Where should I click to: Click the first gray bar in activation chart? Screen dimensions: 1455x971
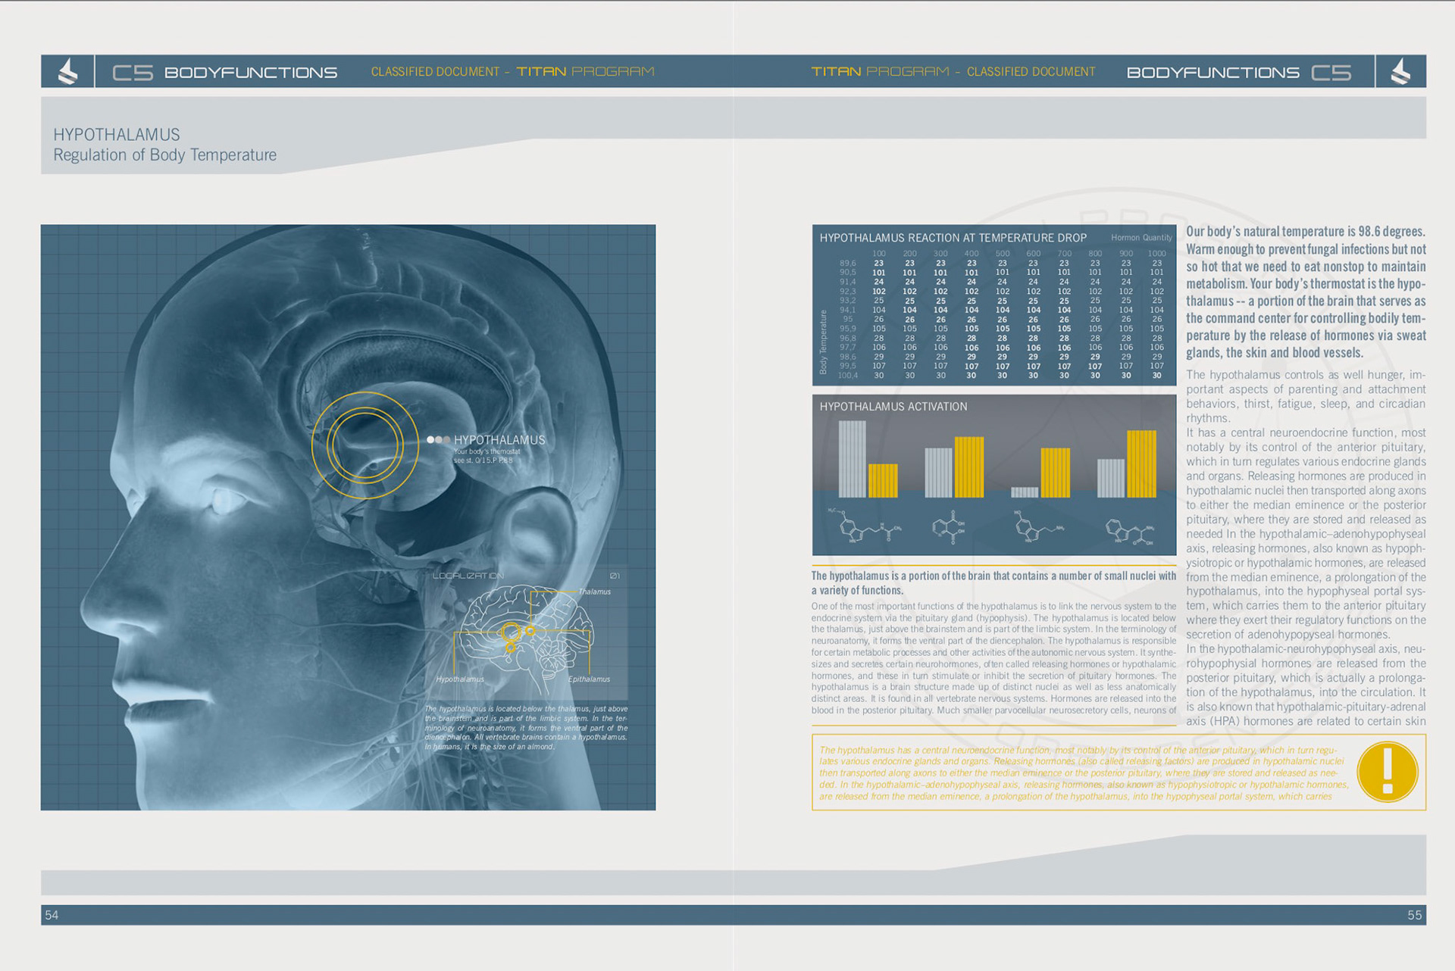(x=852, y=459)
